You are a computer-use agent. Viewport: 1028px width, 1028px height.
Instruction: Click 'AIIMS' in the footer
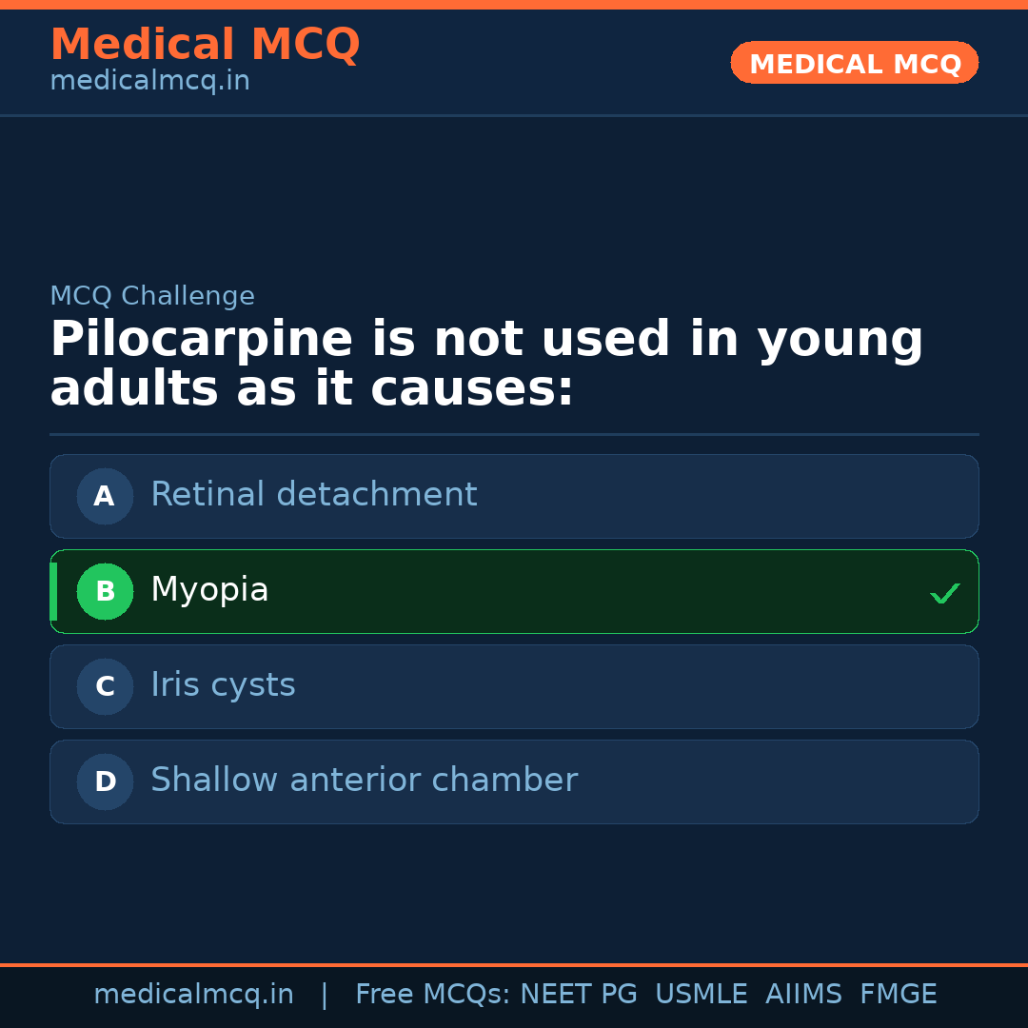(803, 995)
